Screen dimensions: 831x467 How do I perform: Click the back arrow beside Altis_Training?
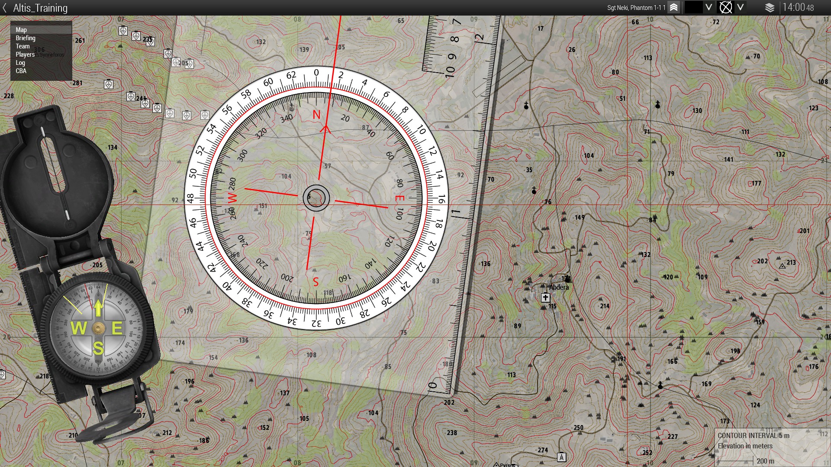pos(5,8)
